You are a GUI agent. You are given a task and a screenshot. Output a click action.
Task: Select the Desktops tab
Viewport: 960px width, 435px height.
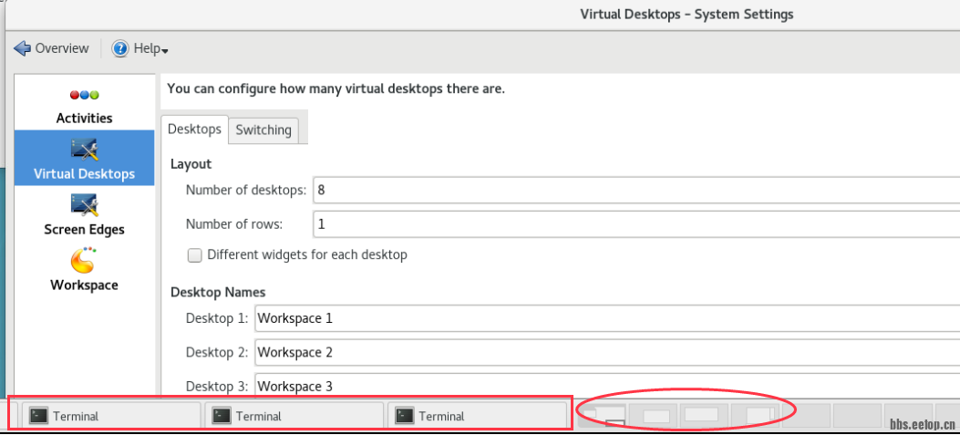(x=194, y=129)
